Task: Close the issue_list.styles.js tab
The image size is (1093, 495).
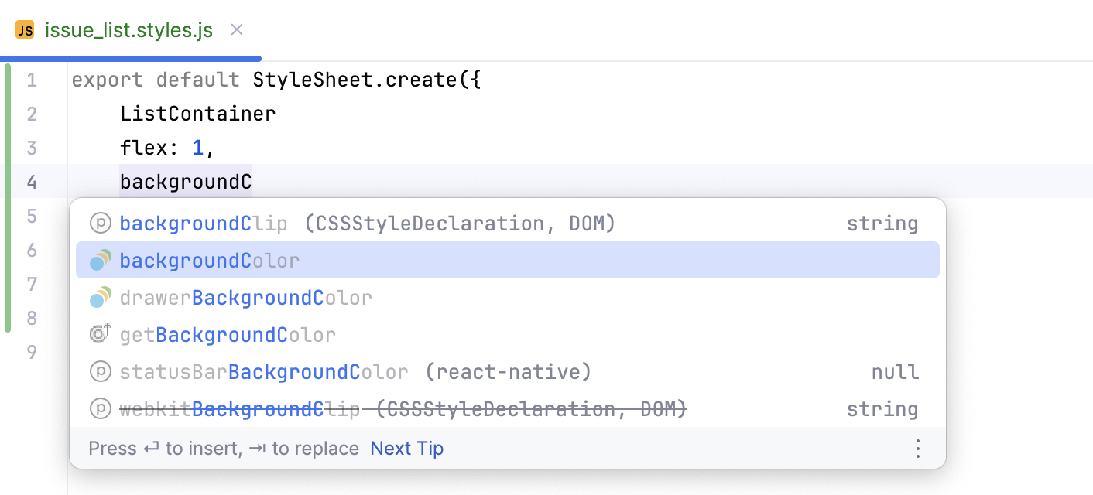Action: pos(236,29)
